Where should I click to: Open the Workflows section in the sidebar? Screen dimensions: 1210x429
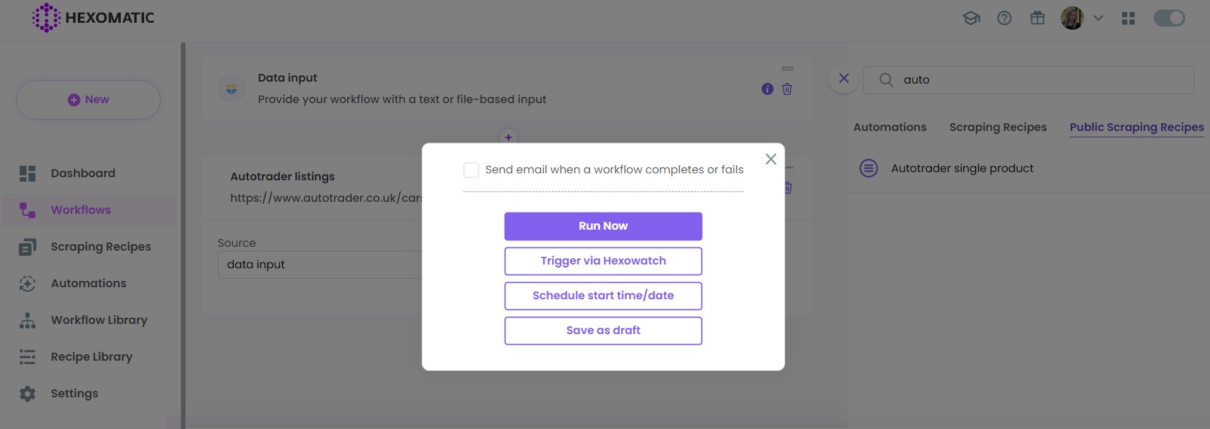click(x=80, y=209)
